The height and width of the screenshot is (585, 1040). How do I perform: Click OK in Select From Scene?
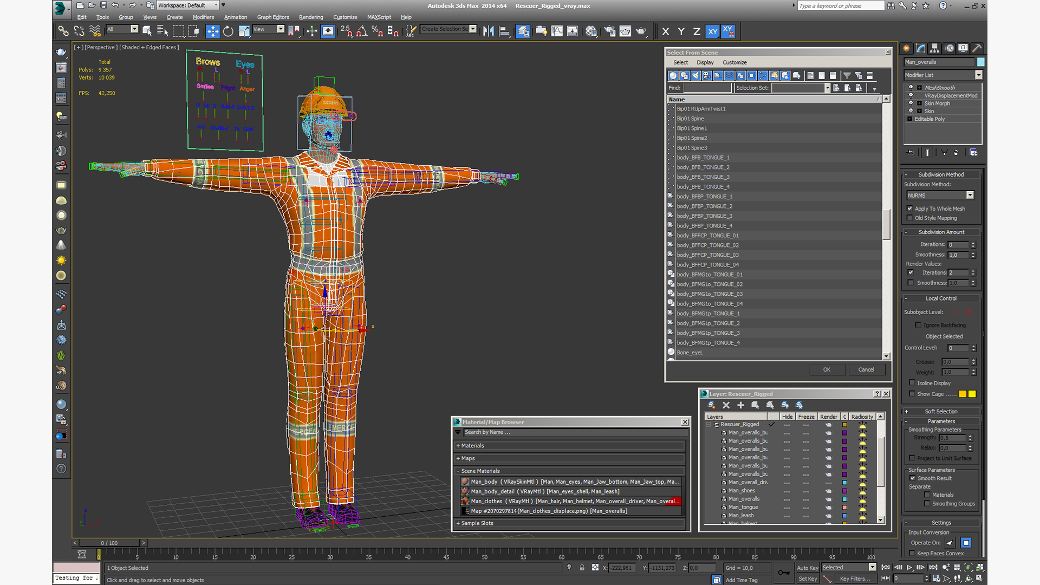pos(827,369)
